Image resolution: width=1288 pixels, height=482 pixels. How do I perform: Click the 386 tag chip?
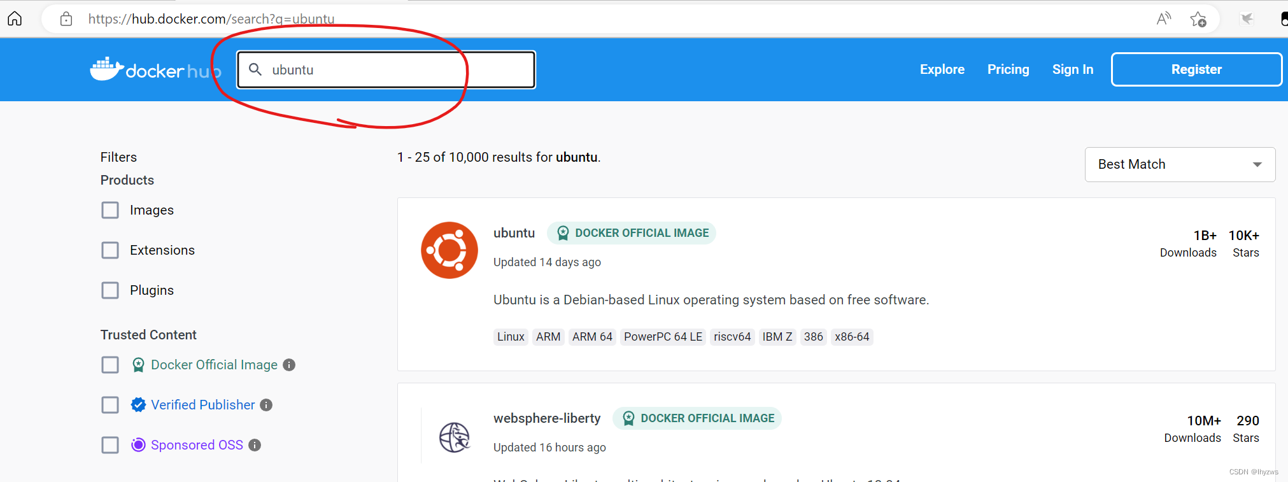[x=813, y=337]
